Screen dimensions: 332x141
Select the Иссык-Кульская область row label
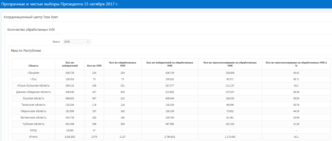33,85
